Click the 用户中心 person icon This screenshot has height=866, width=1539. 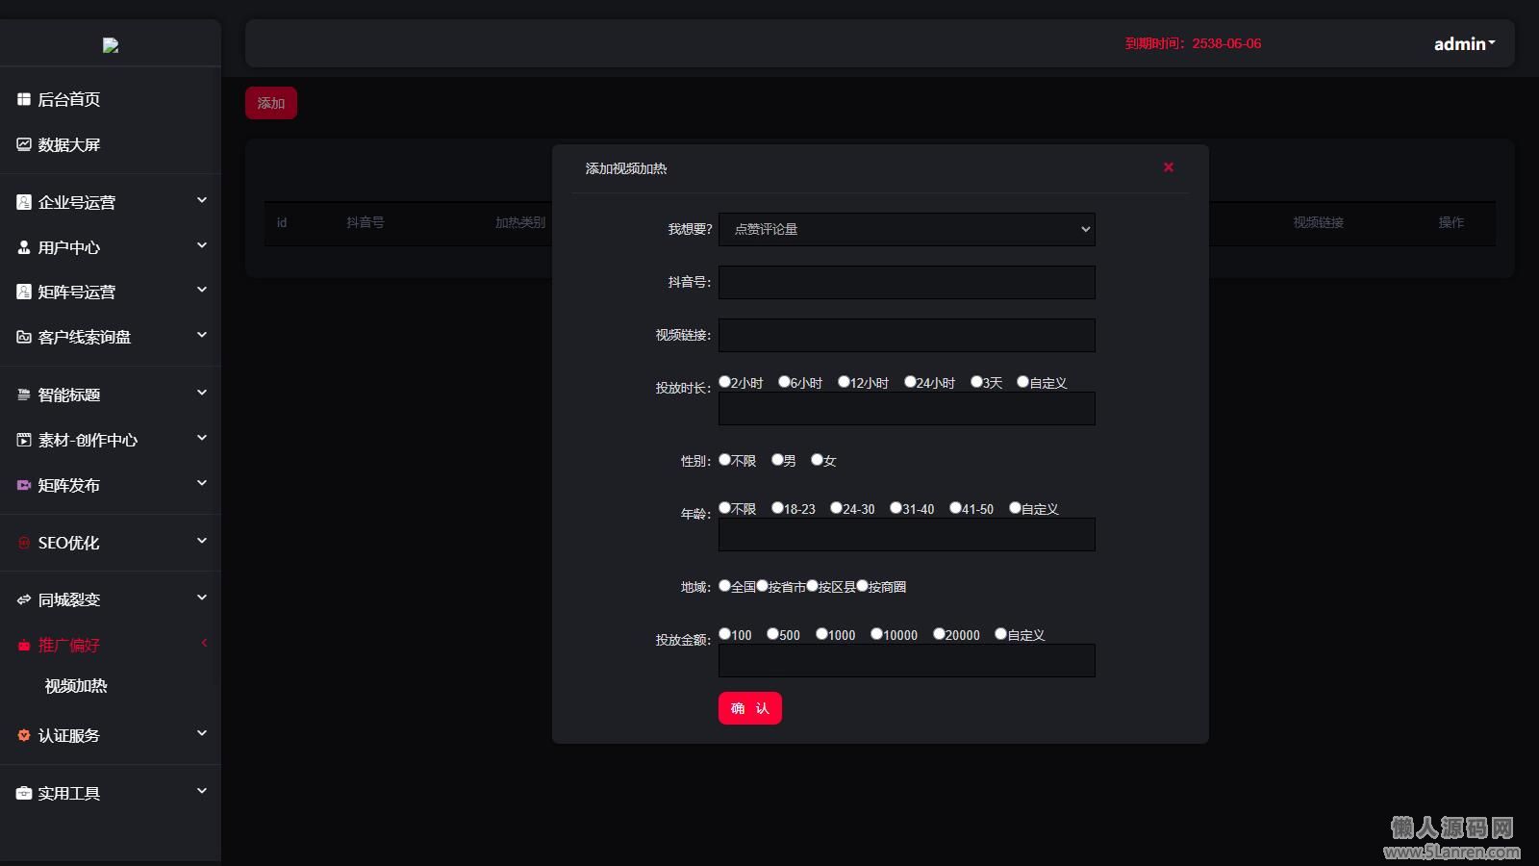click(24, 247)
